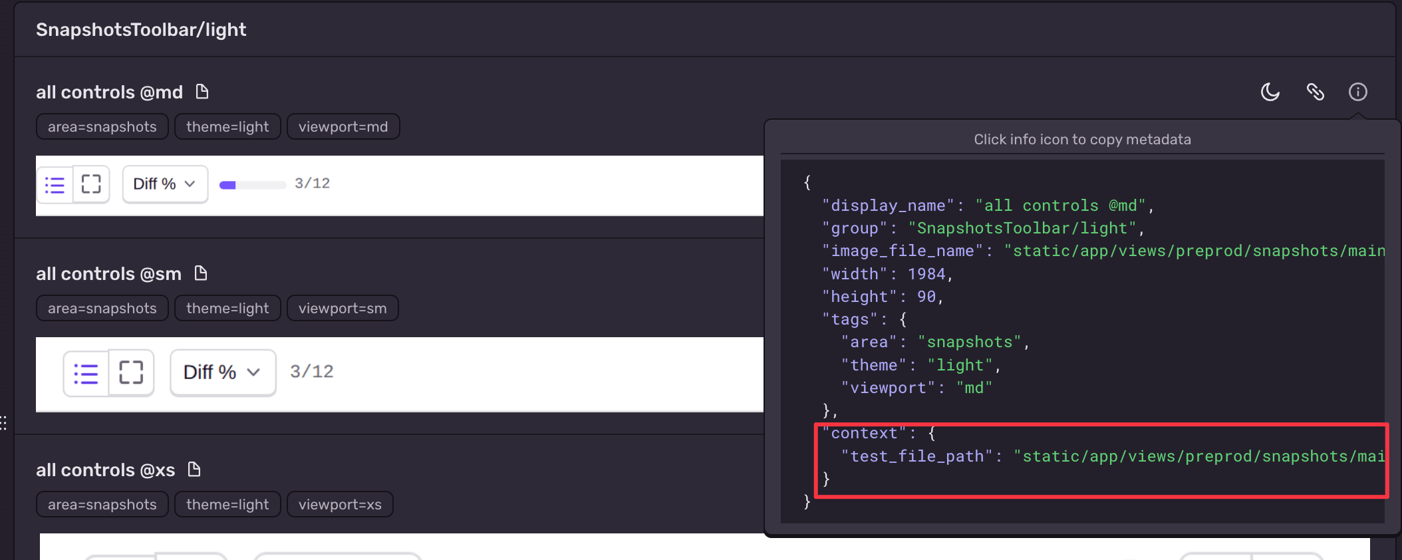The image size is (1402, 560).
Task: Click the viewport=xs tag
Action: click(x=340, y=504)
